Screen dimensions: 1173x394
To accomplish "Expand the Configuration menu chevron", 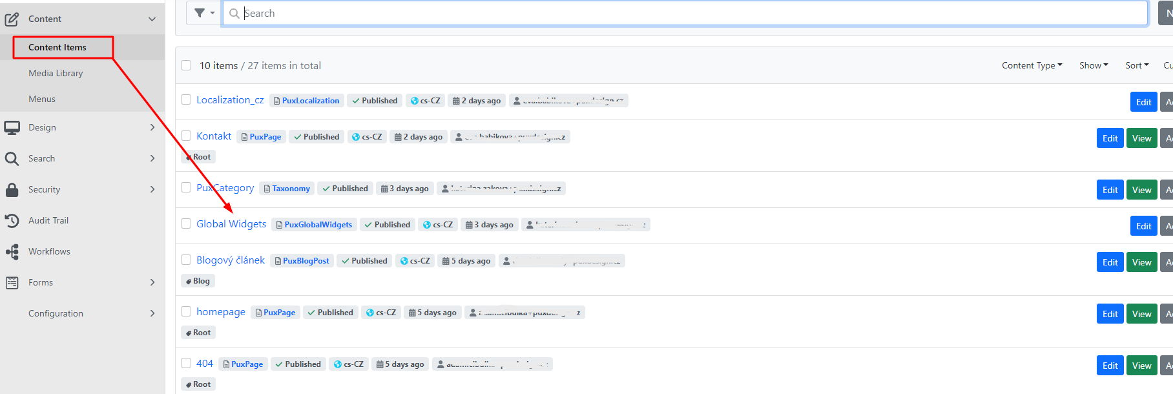I will coord(152,313).
